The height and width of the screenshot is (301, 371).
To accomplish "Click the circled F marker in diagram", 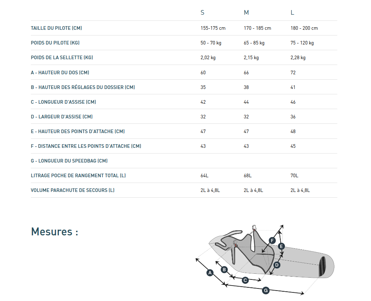I will (272, 240).
